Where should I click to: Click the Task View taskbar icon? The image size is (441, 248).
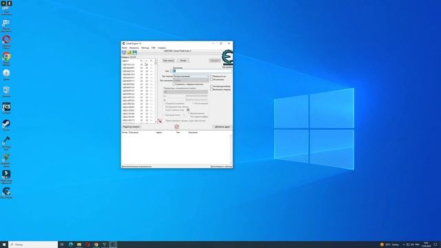[x=62, y=245]
